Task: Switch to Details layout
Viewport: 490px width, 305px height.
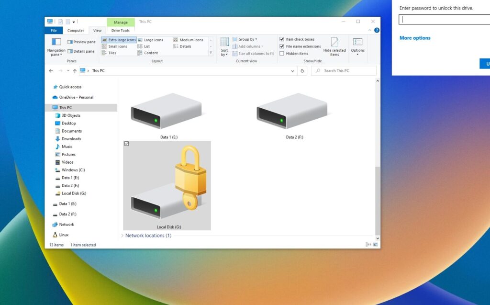Action: click(x=182, y=46)
